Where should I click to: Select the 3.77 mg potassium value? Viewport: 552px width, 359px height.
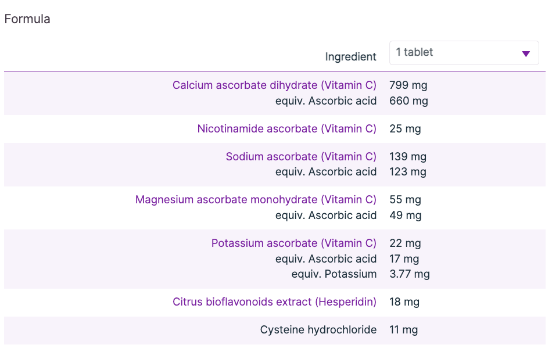click(x=409, y=274)
